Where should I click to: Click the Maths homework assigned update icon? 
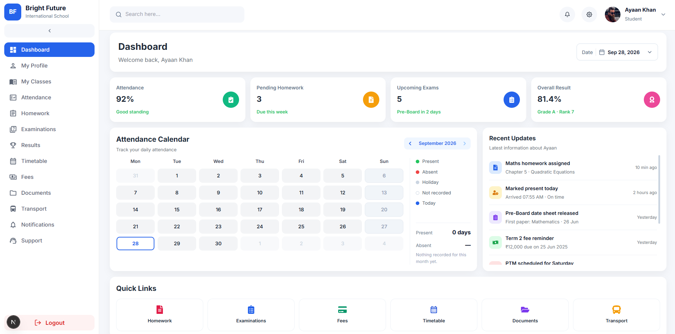point(495,168)
